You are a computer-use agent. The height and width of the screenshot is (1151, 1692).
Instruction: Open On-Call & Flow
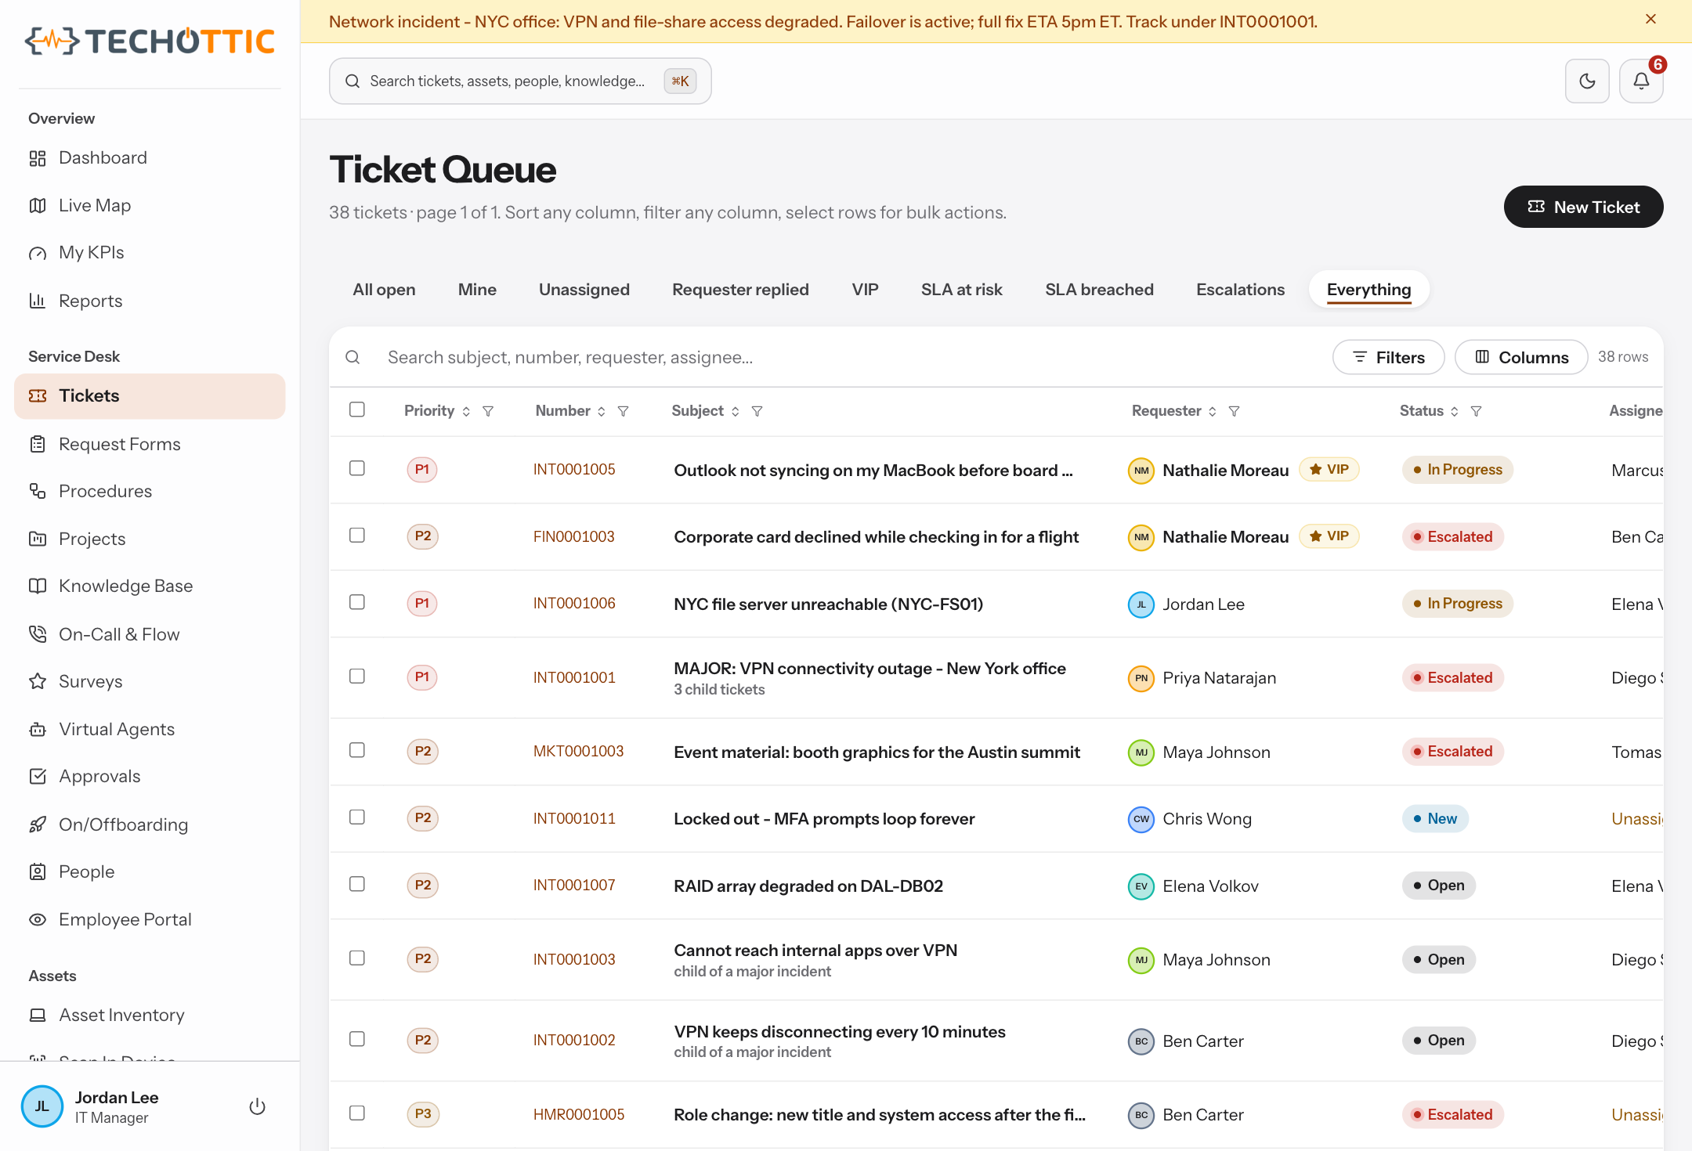click(x=150, y=634)
